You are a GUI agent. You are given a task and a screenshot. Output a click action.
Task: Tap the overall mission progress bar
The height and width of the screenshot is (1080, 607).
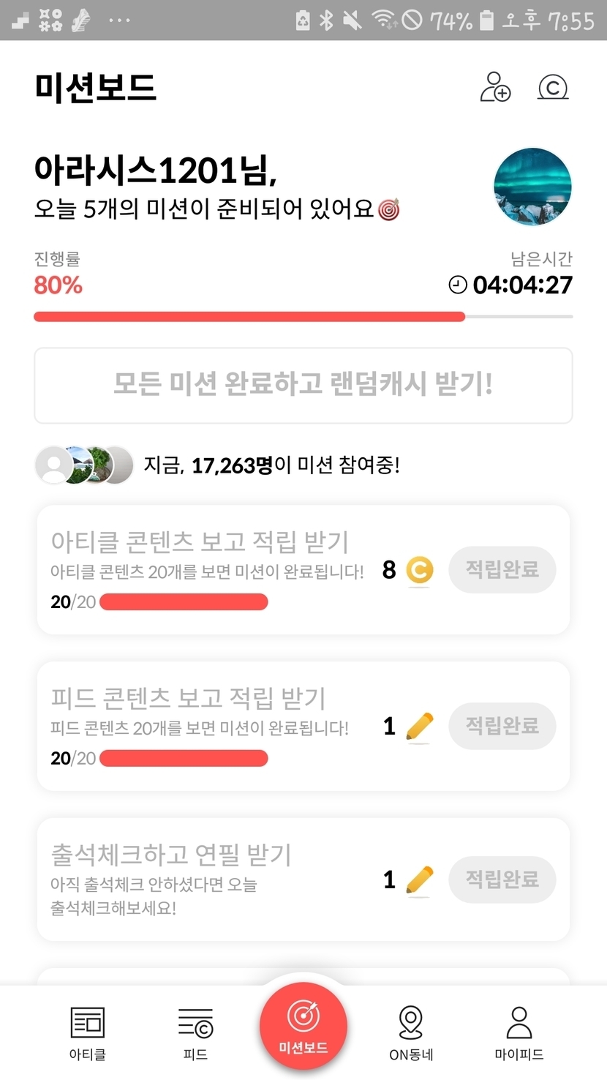pyautogui.click(x=303, y=317)
